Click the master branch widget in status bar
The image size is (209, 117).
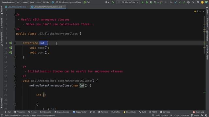pyautogui.click(x=195, y=115)
